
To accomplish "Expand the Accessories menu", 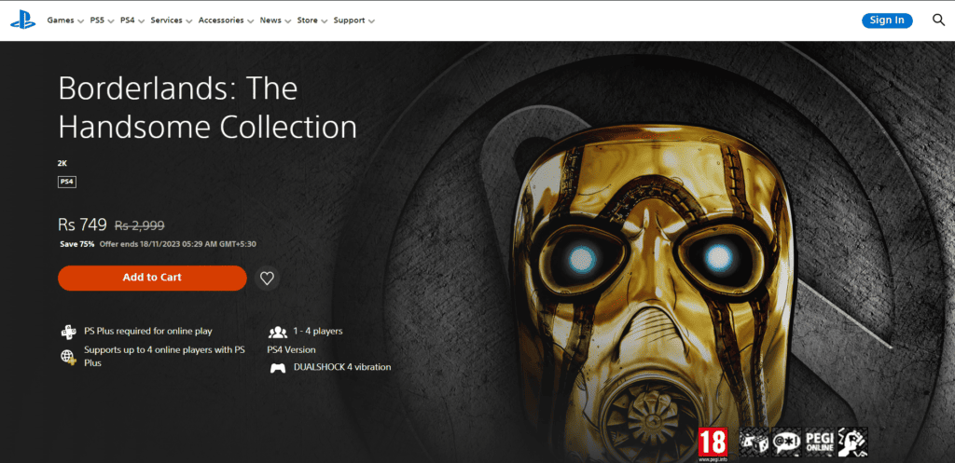I will coord(226,20).
